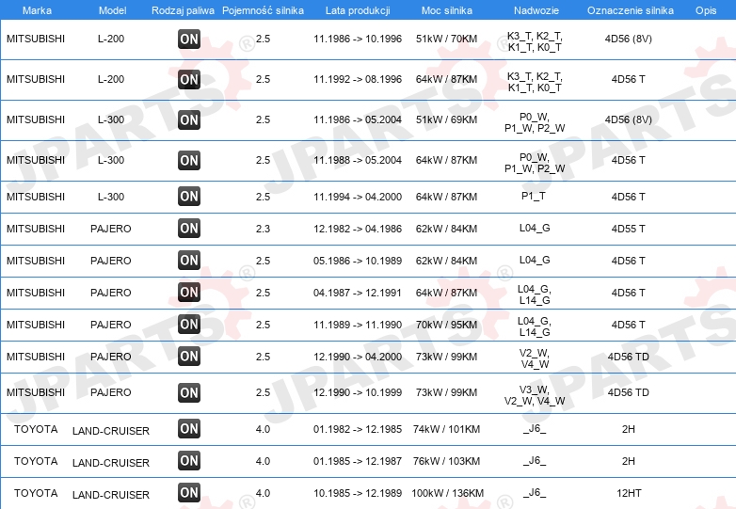Select the 11.1989 -> 11.1990 dates cell

point(358,325)
